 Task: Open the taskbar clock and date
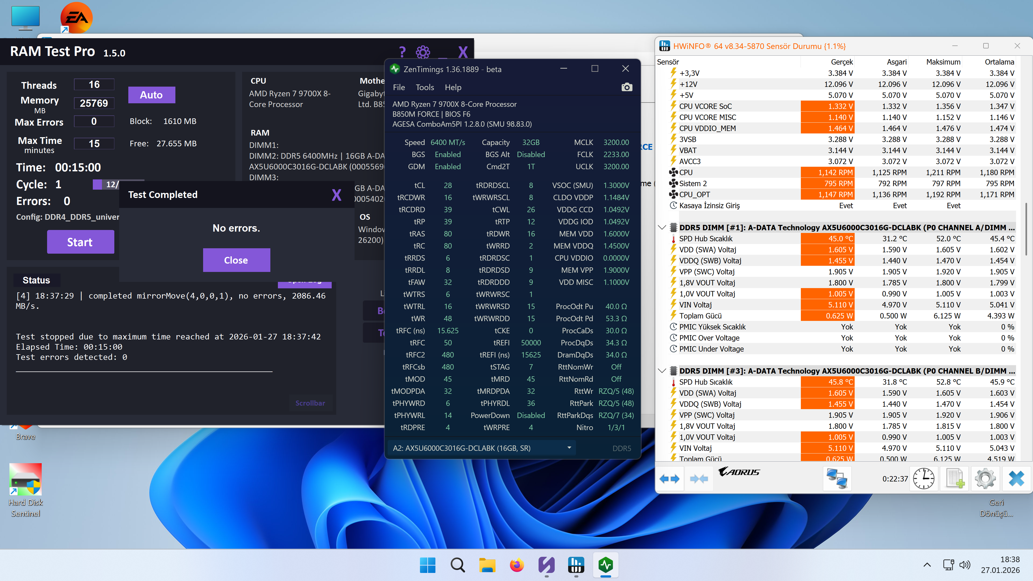click(x=1000, y=565)
